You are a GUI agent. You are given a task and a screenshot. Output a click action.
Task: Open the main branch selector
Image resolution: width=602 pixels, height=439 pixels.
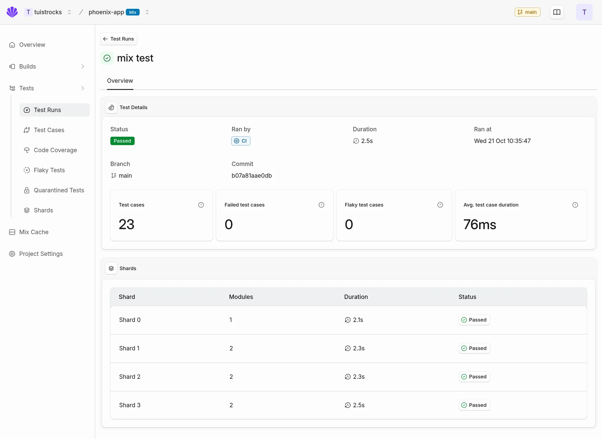tap(527, 12)
